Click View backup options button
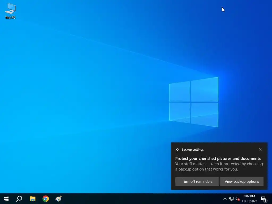The image size is (272, 204). point(242,181)
